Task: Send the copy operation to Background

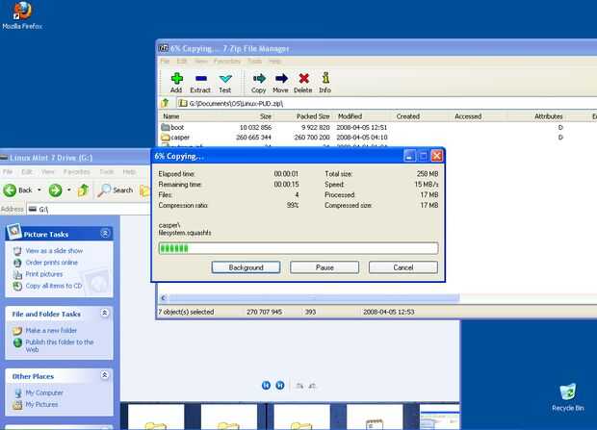Action: (246, 267)
